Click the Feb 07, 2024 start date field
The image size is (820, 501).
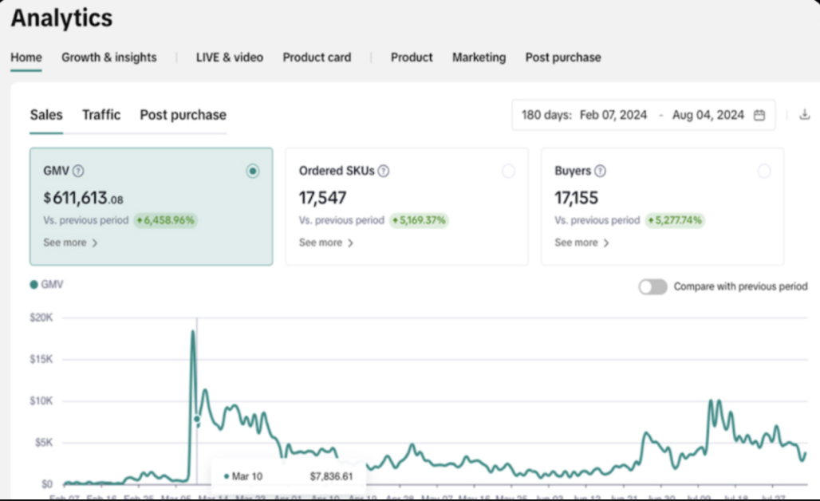613,115
